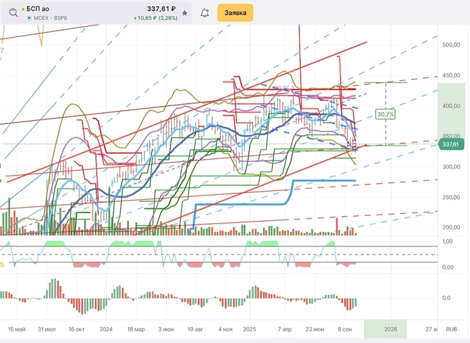Click the 200,00 price axis label
Image resolution: width=470 pixels, height=343 pixels.
click(x=451, y=227)
